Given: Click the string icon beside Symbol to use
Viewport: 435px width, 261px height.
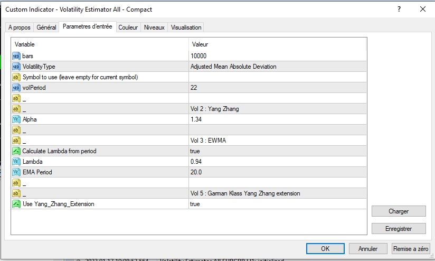Looking at the screenshot, I should pos(16,77).
